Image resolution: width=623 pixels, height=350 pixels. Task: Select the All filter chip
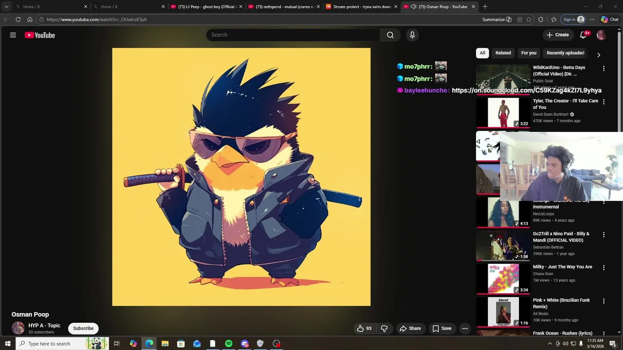[x=482, y=53]
